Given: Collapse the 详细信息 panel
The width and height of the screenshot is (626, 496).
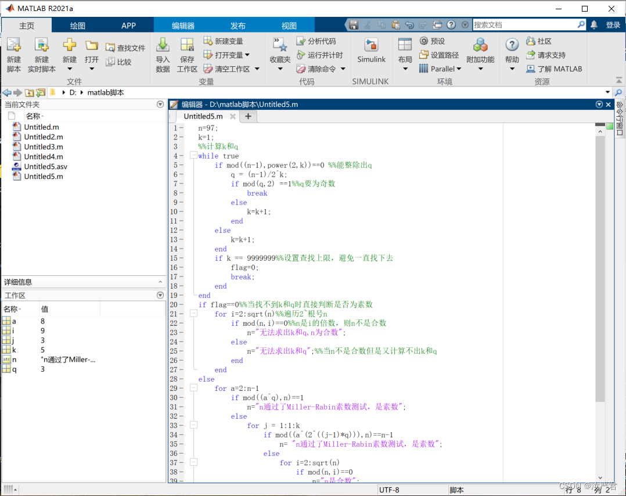Looking at the screenshot, I should pos(160,282).
